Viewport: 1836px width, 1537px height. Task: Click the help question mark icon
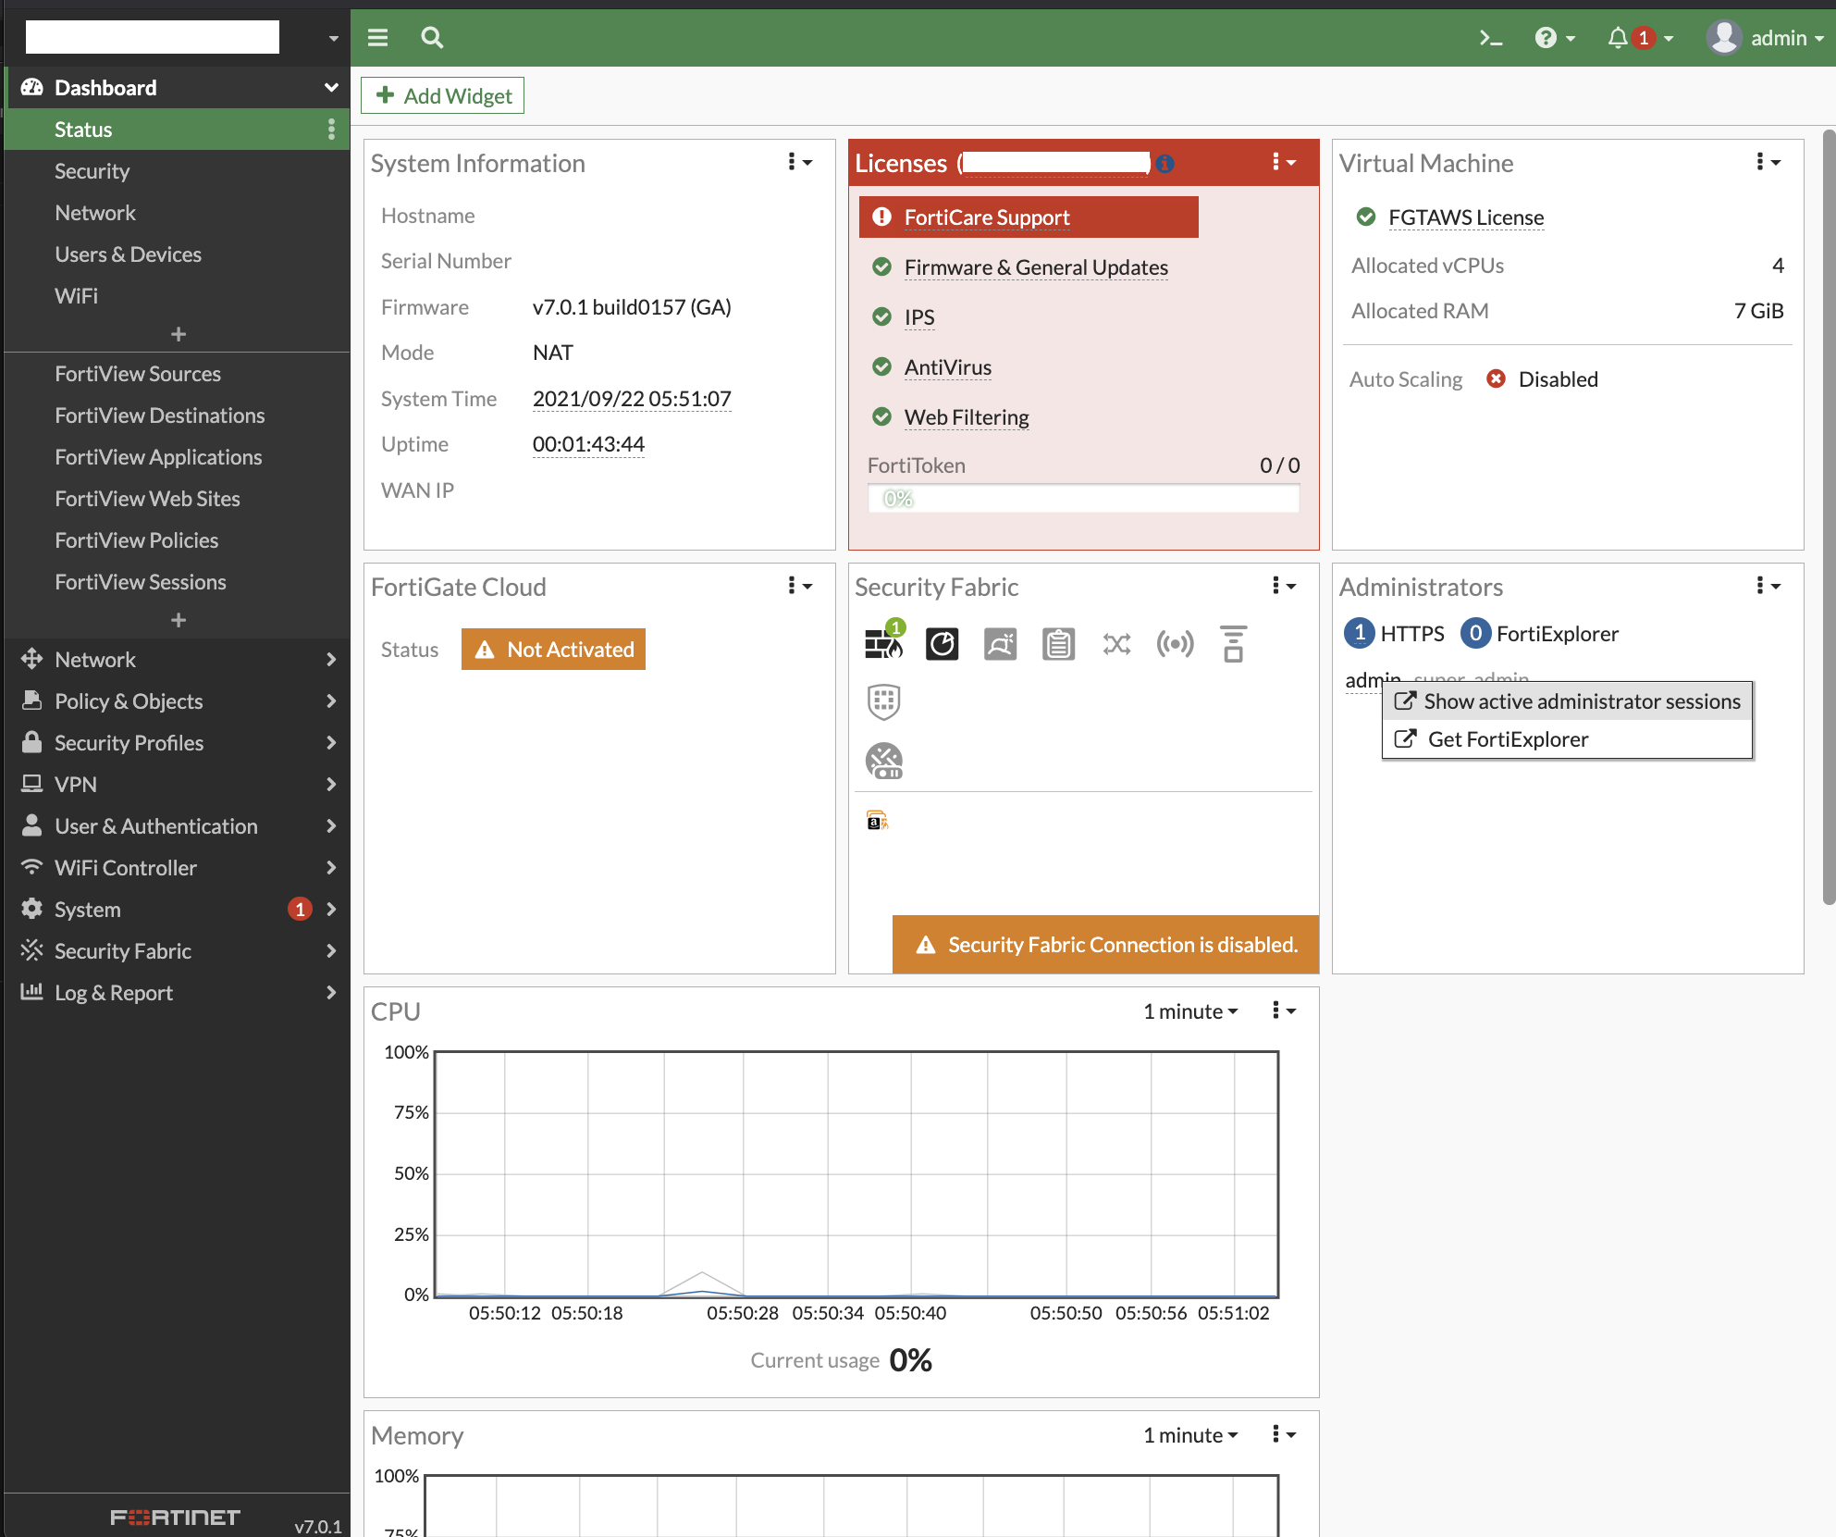point(1545,38)
